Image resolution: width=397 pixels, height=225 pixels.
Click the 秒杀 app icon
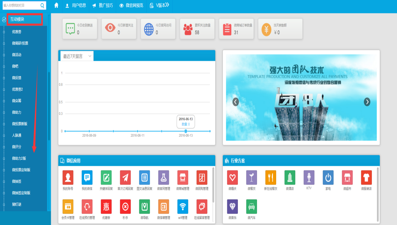coord(125,207)
